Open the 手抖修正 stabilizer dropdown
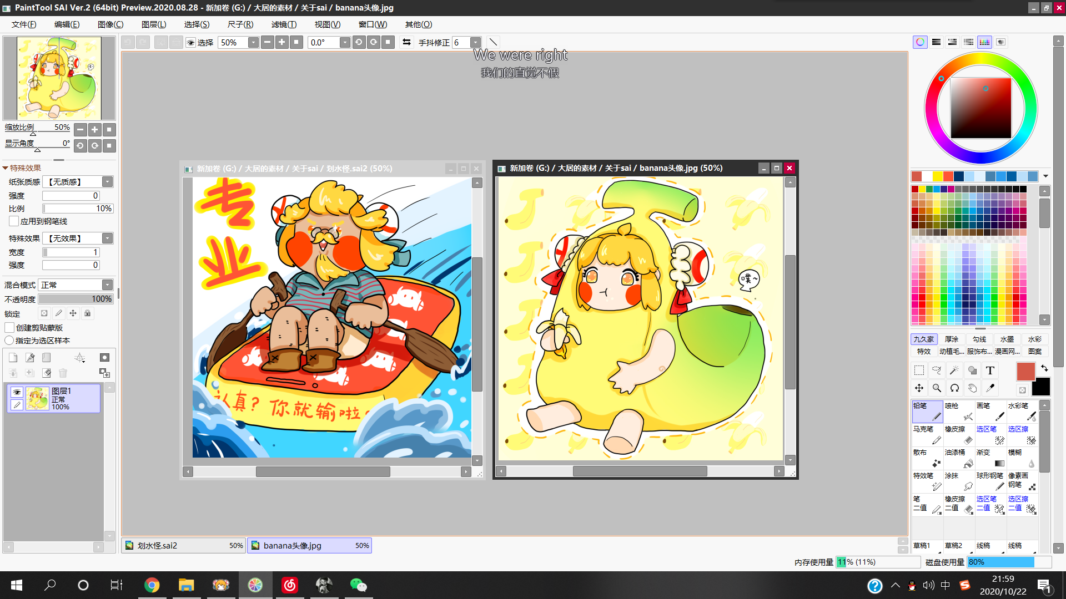Screen dimensions: 1066x599 [475, 43]
